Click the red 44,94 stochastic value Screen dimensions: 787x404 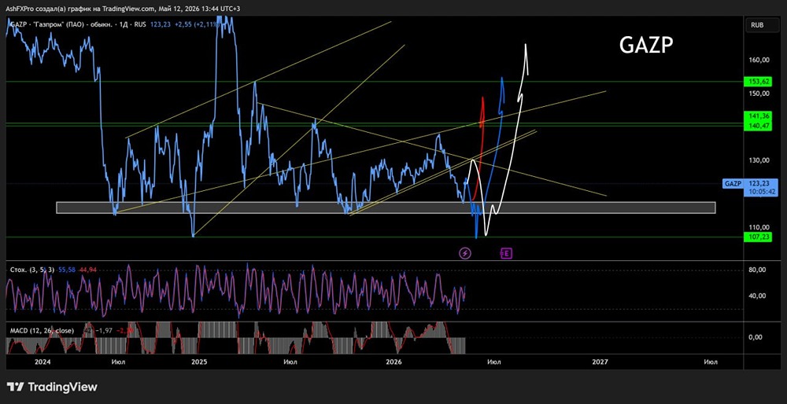tap(88, 270)
